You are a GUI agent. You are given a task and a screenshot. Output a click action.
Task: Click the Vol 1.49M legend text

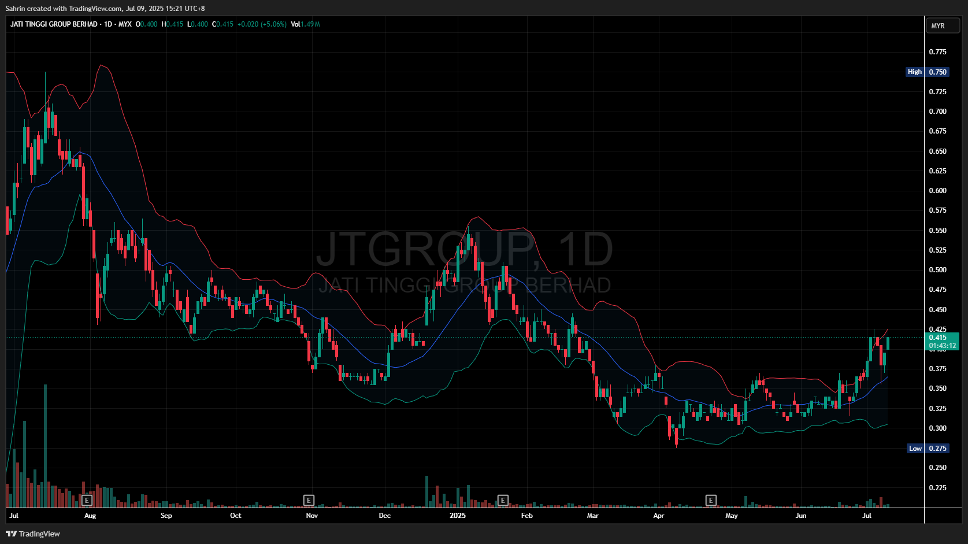305,24
